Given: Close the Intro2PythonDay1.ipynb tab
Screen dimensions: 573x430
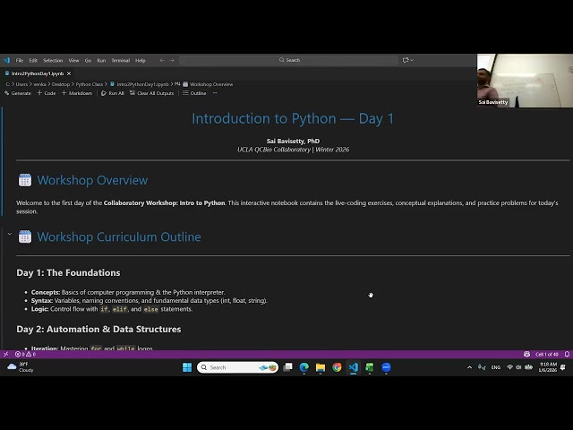Looking at the screenshot, I should [x=69, y=73].
